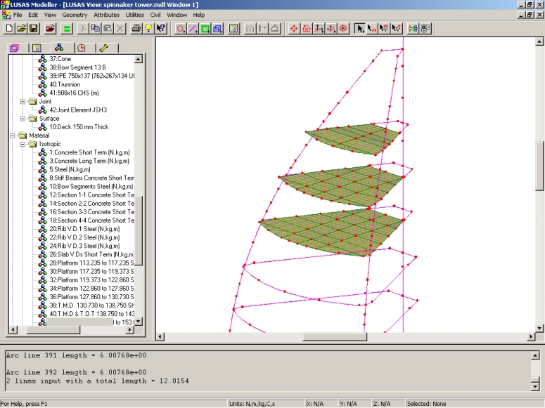Collapse the Material folder node
Viewport: 545px width, 408px height.
13,136
